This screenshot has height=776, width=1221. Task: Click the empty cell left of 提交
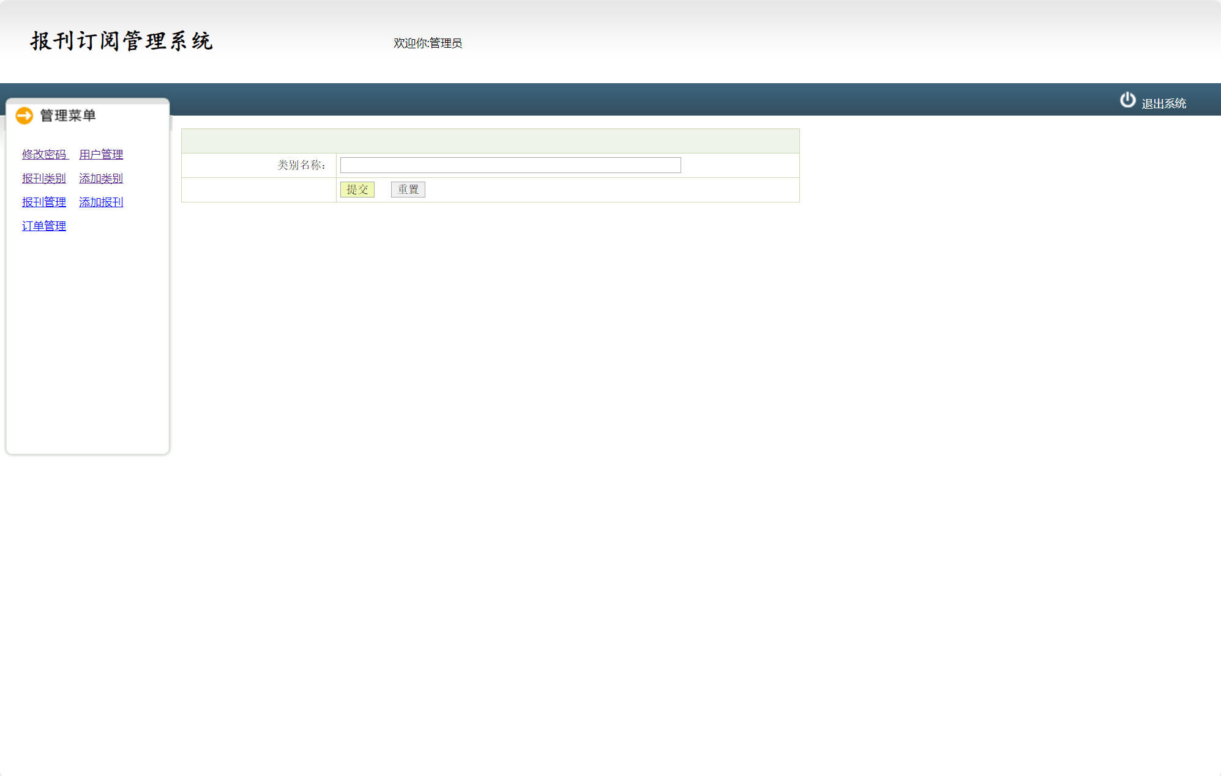click(x=258, y=190)
